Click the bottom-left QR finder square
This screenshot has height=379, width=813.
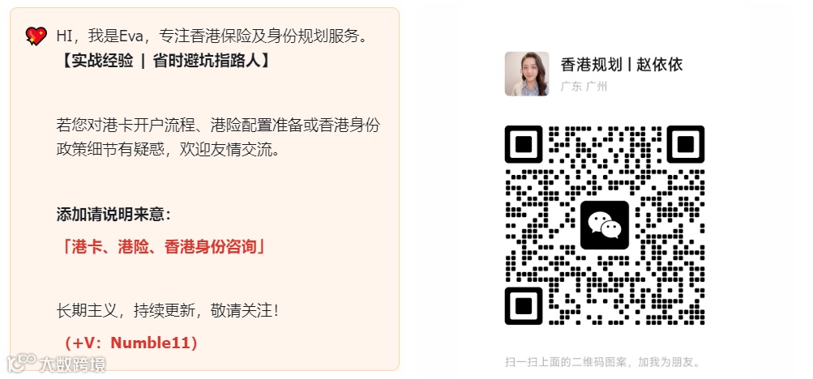pos(524,306)
